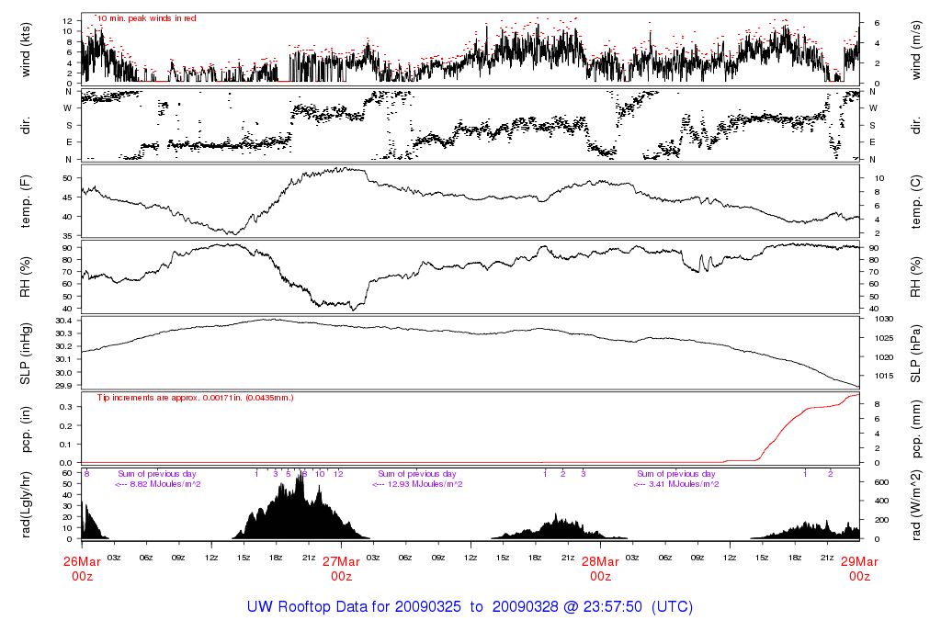Select the "rad(Lgly/hr)" axis label
The height and width of the screenshot is (643, 941).
[x=25, y=504]
